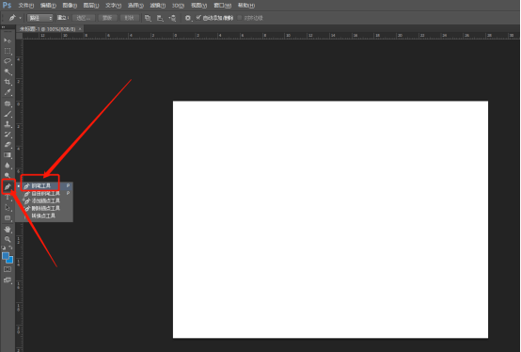The width and height of the screenshot is (521, 352).
Task: Expand the Pen tool preset picker arrow
Action: (21, 18)
